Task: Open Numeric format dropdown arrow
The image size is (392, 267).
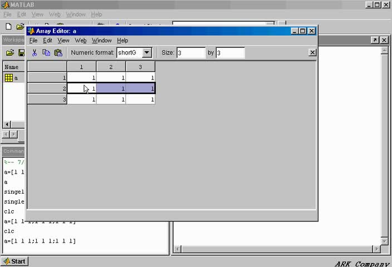Action: 147,52
